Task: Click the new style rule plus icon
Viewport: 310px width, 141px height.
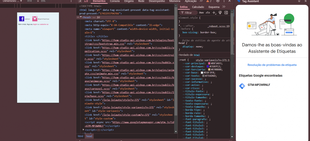Action: (214, 13)
